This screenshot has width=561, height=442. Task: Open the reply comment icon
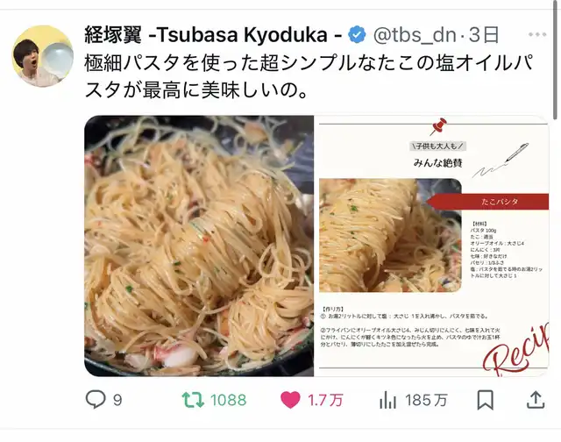pos(96,399)
